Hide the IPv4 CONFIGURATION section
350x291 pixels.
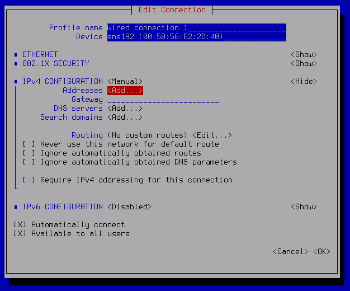304,82
